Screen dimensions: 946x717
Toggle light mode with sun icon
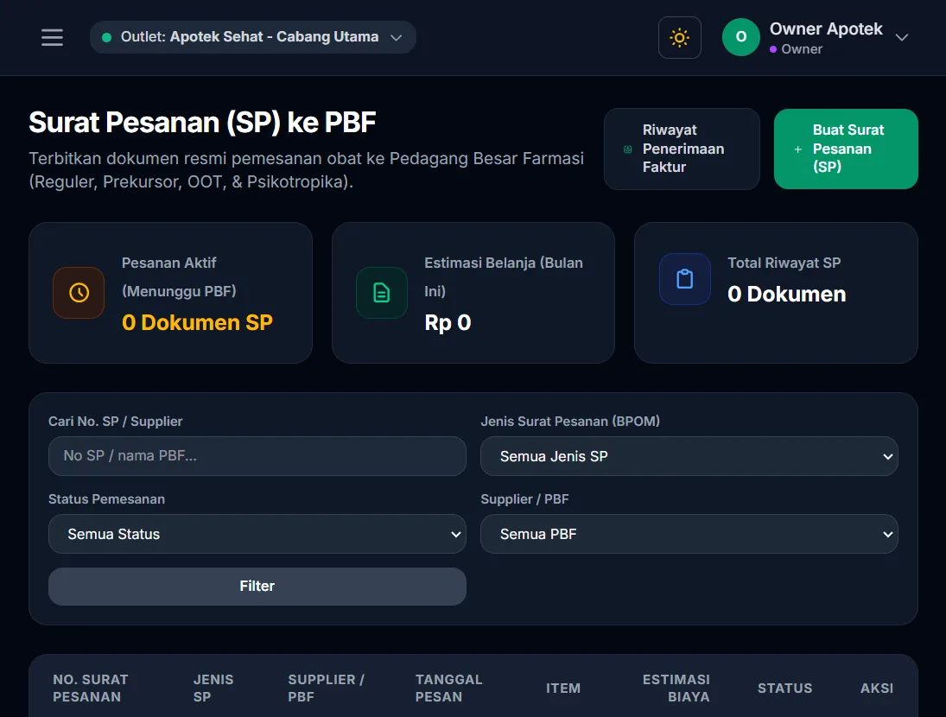pos(679,37)
